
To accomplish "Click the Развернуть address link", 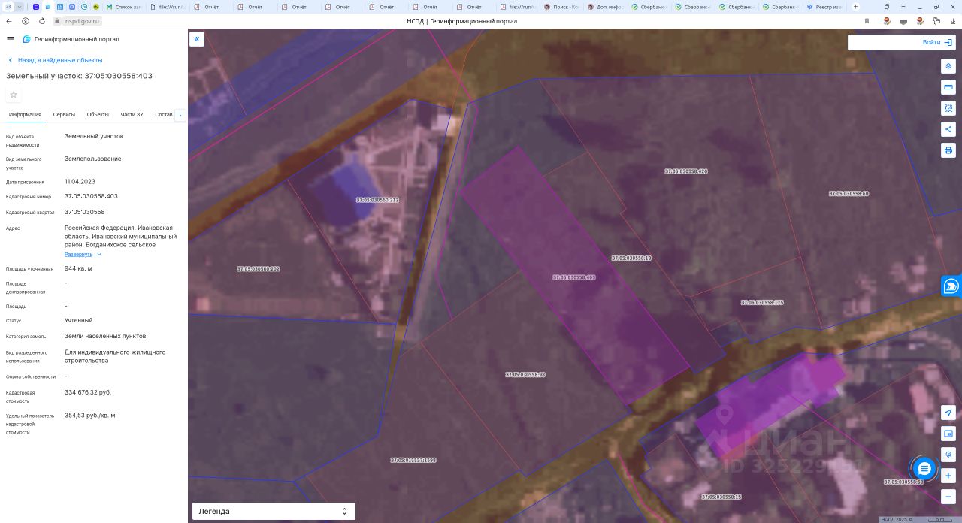I will (78, 255).
